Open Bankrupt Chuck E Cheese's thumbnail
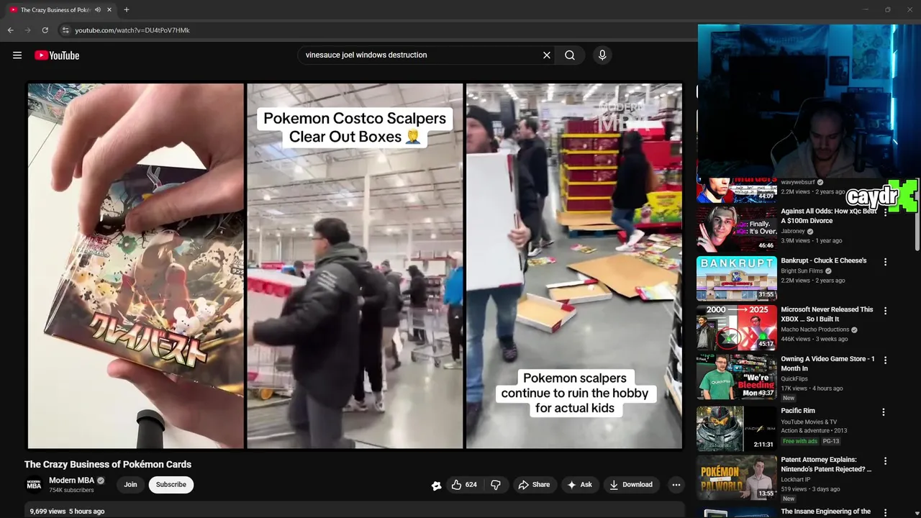The width and height of the screenshot is (921, 518). click(x=736, y=278)
